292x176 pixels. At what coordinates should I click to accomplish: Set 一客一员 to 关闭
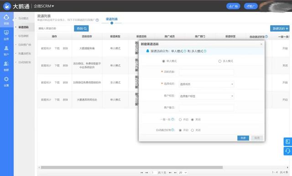(193, 119)
